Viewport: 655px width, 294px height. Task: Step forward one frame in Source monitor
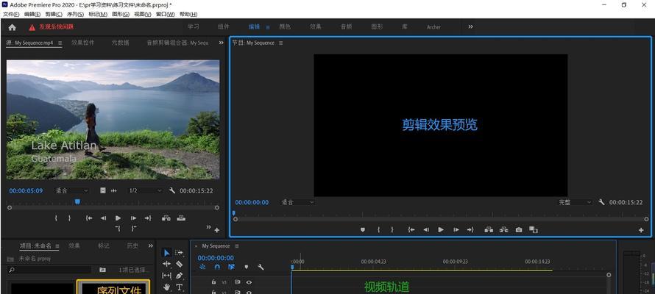pos(133,218)
